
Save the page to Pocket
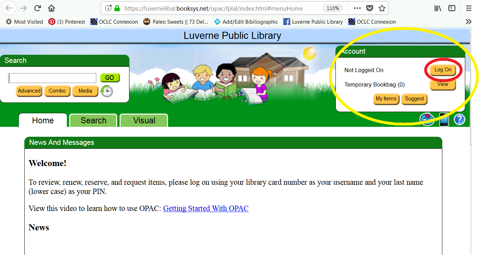click(369, 8)
